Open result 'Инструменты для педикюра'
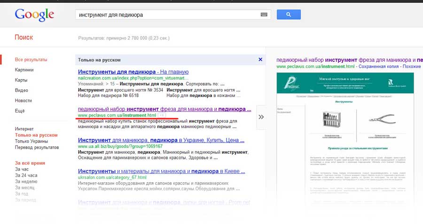Viewport: 423px width, 224px height. (x=117, y=72)
